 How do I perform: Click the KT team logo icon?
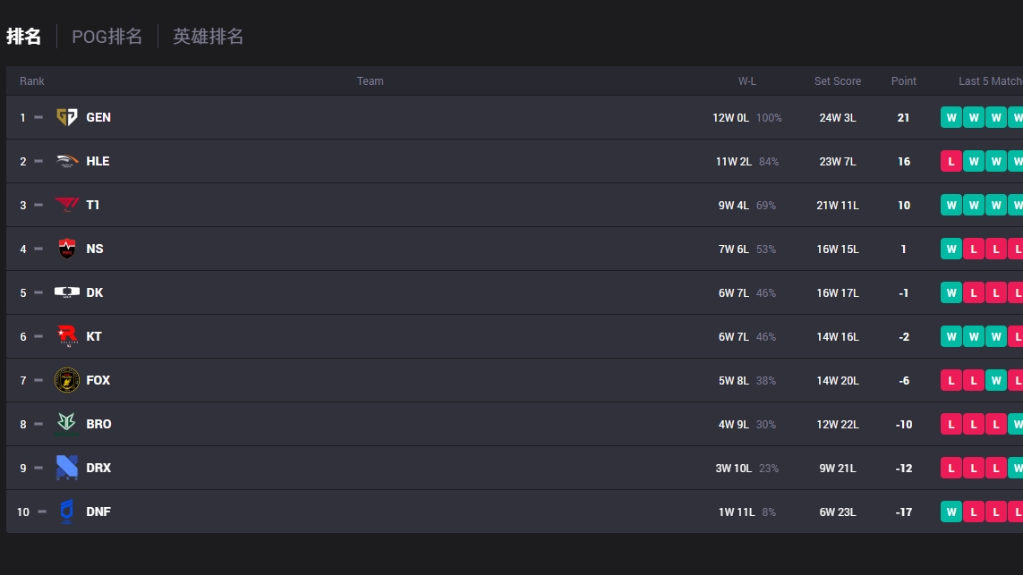pyautogui.click(x=66, y=336)
